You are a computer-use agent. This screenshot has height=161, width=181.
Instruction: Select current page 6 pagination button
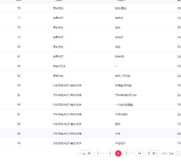point(118,154)
